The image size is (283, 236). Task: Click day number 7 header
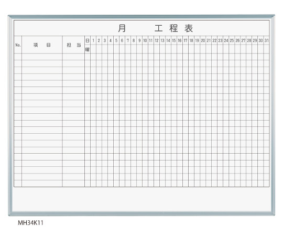(x=128, y=40)
